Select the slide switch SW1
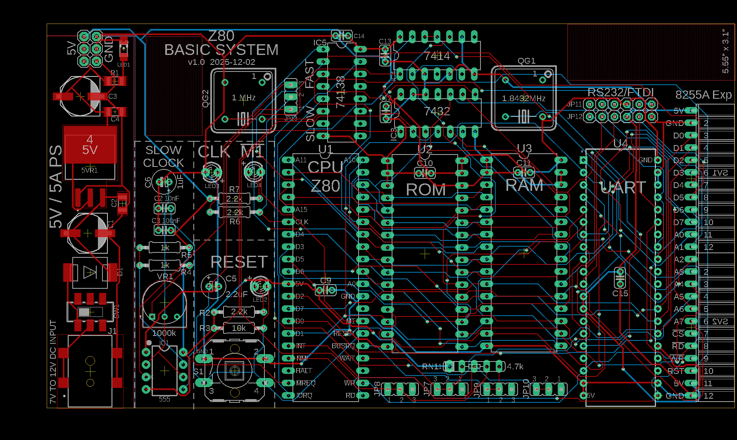Viewport: 737px width, 440px height. pyautogui.click(x=90, y=312)
